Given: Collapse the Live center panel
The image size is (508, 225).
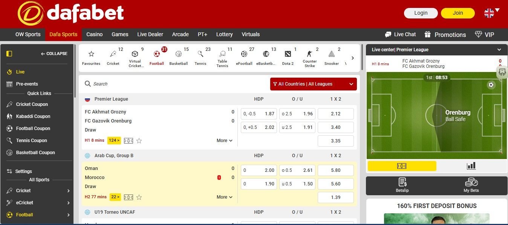Looking at the screenshot, I should [x=499, y=49].
